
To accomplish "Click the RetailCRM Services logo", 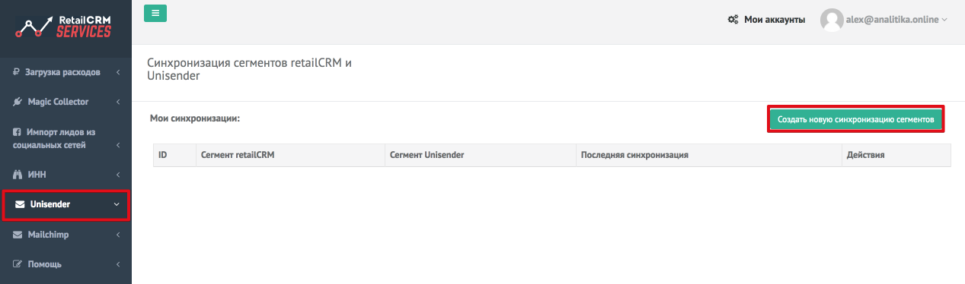I will [64, 27].
